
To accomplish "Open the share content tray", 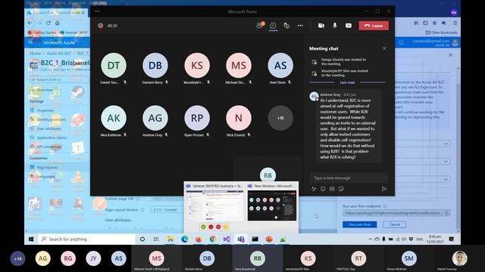I will coord(349,26).
